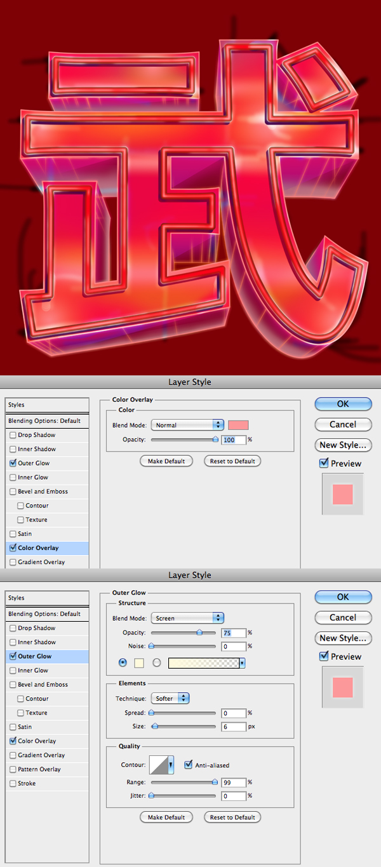This screenshot has height=867, width=381.
Task: Check Texture option in upper Color Overlay dialog
Action: tap(20, 520)
